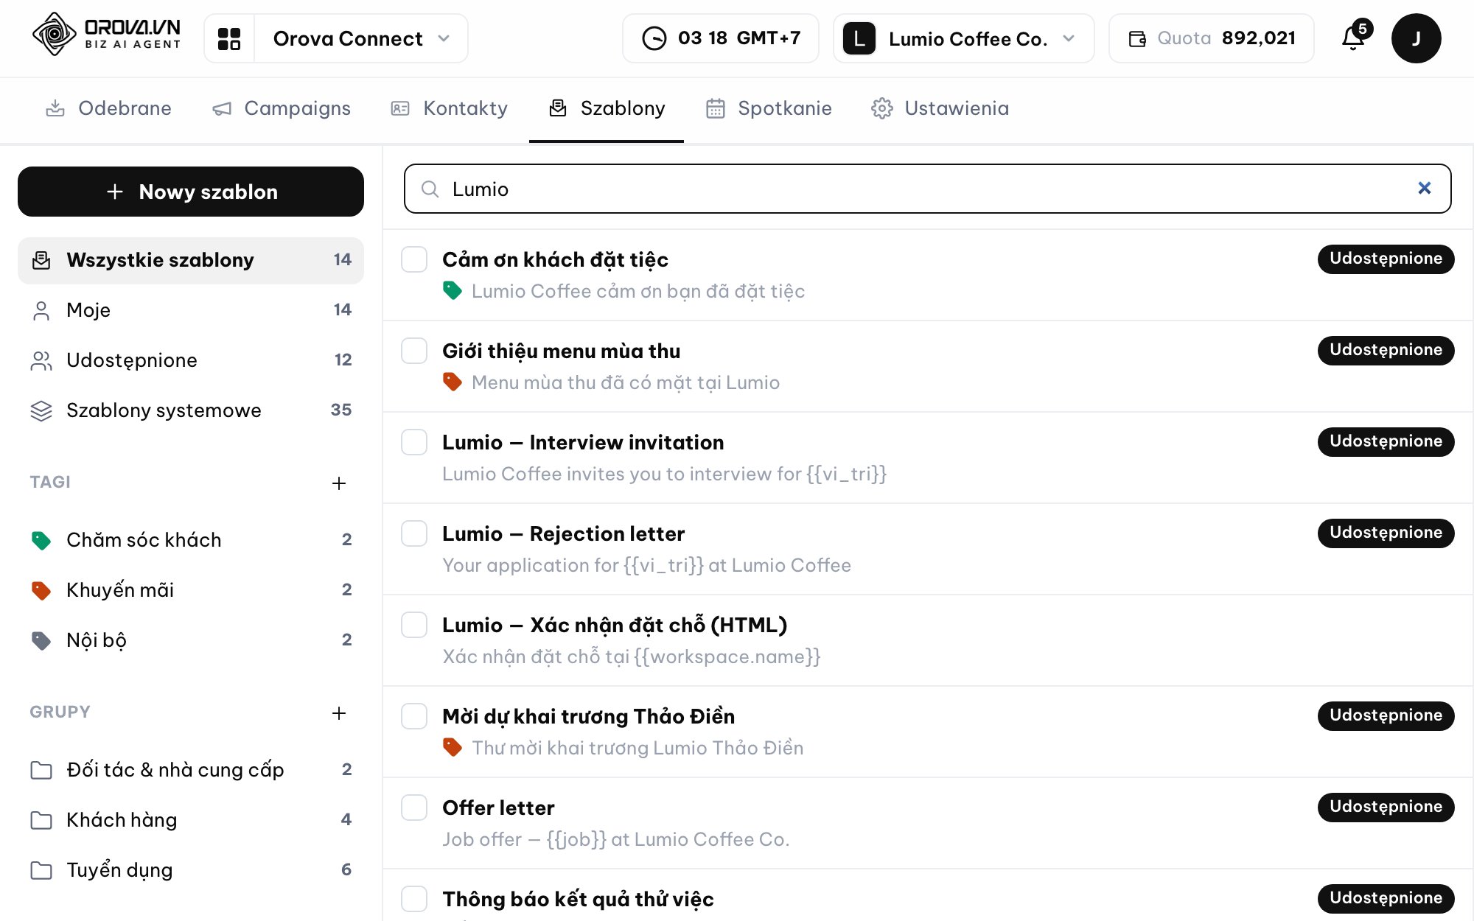Open the user avatar J
Screen dimensions: 1474x921
click(x=1416, y=38)
